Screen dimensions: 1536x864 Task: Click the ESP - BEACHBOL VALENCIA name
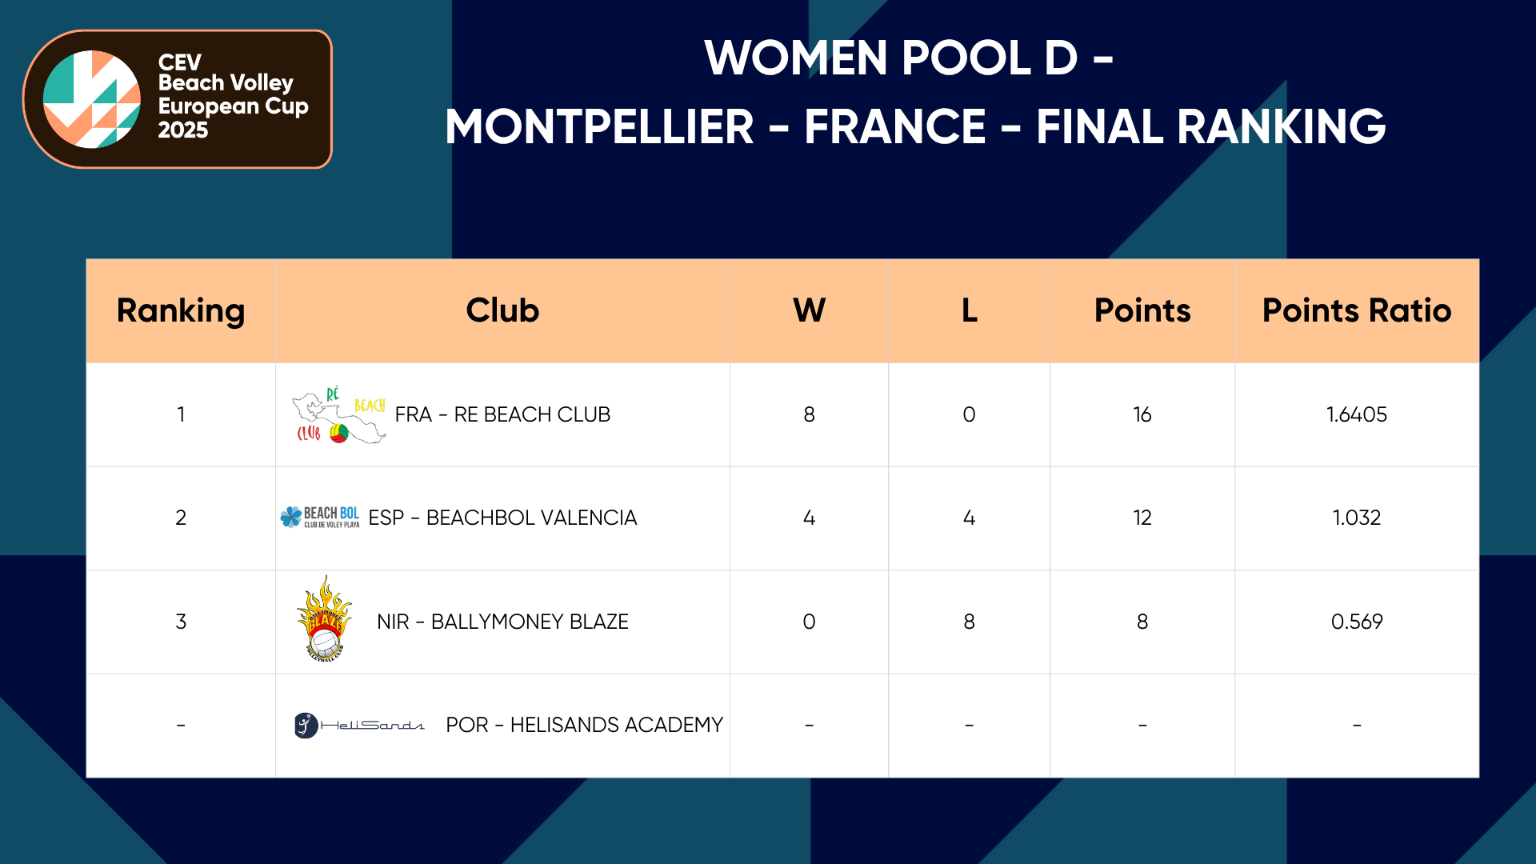point(502,518)
